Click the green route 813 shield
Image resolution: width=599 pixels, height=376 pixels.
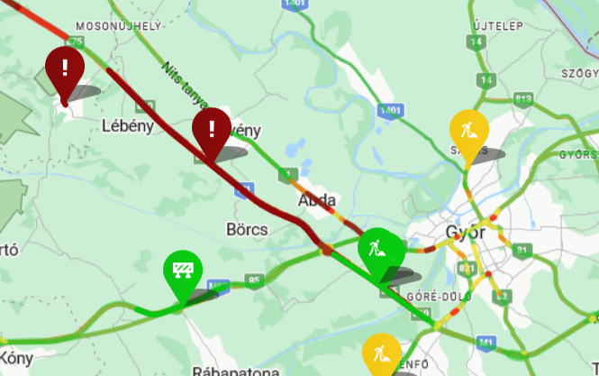coord(523,100)
